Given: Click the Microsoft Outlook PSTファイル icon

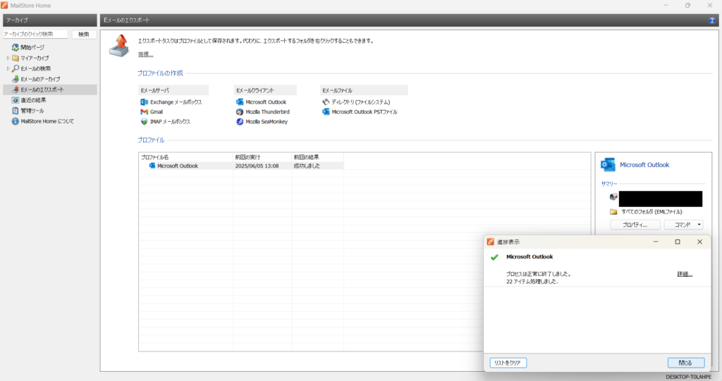Looking at the screenshot, I should tap(326, 112).
